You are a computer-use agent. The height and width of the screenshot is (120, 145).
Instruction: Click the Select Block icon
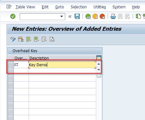(x=36, y=39)
